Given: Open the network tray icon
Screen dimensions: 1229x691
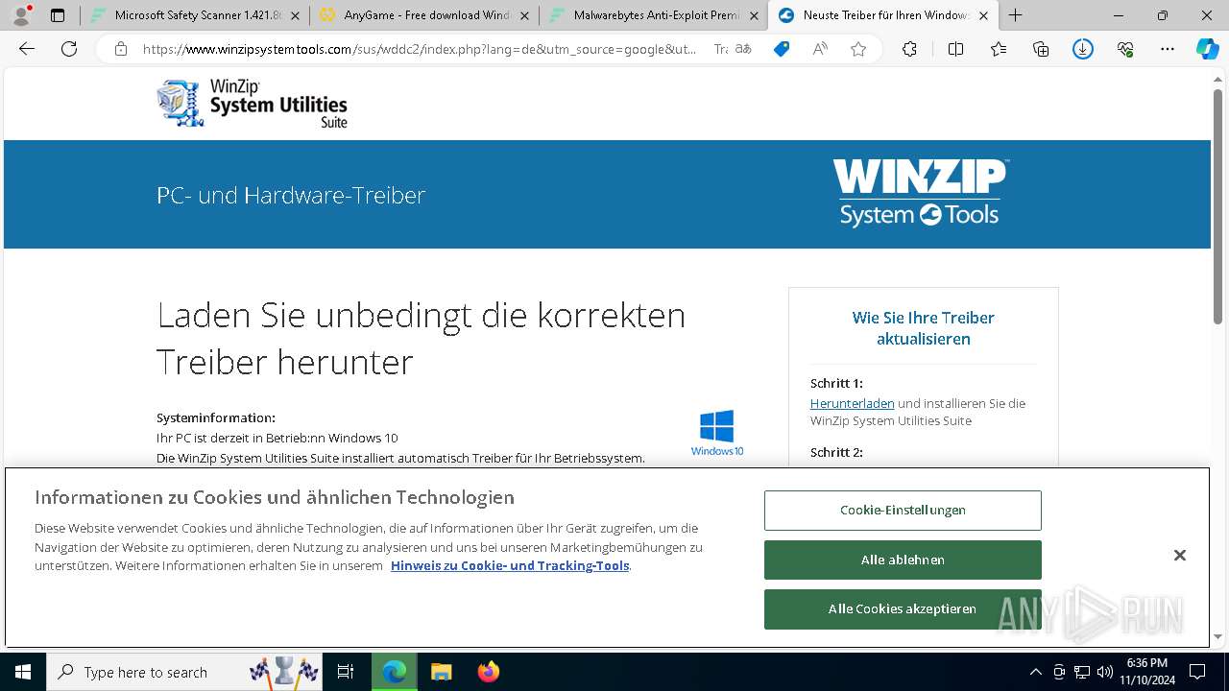Looking at the screenshot, I should coord(1082,672).
